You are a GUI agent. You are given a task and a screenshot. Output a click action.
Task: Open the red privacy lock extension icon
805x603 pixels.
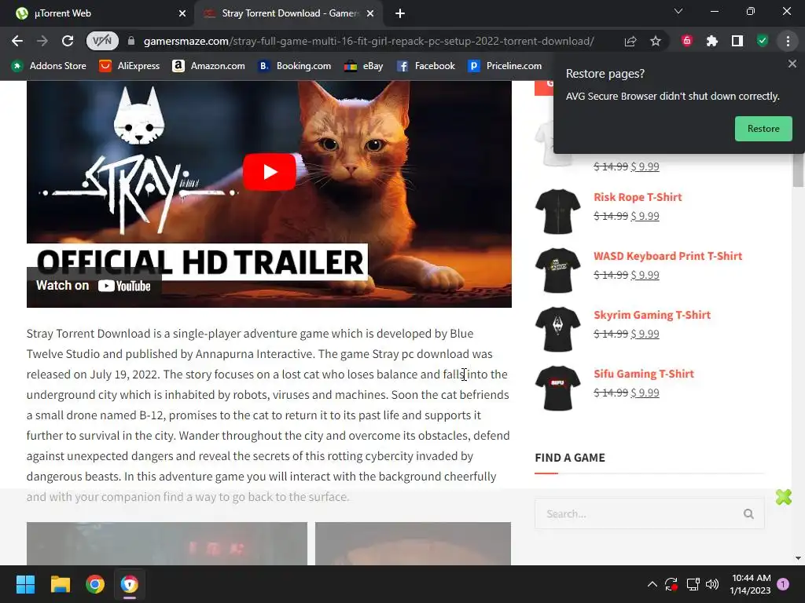(x=687, y=41)
